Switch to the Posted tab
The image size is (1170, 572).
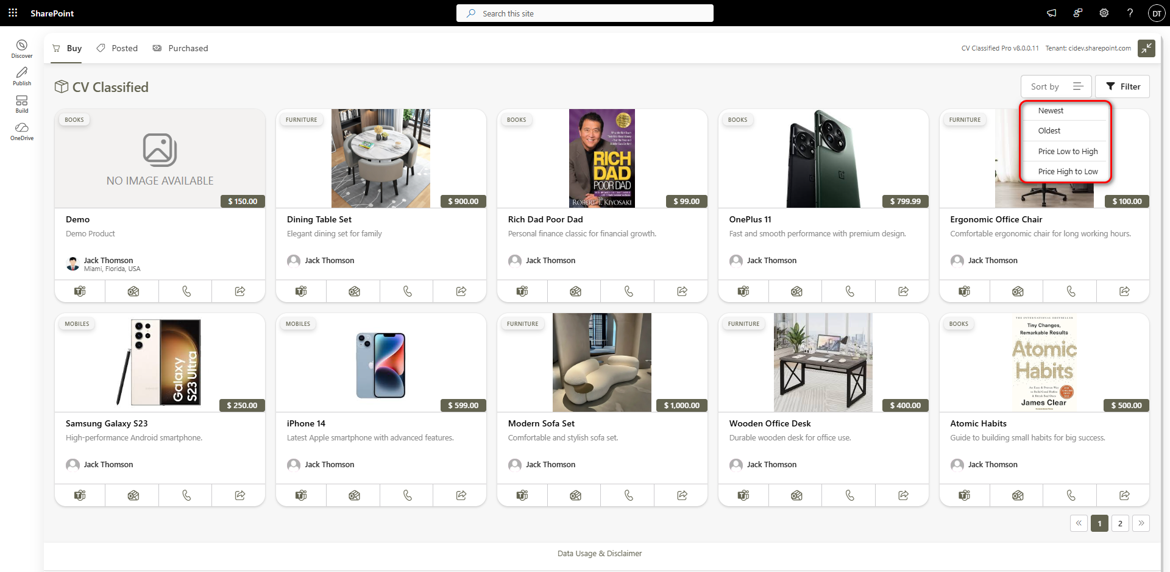117,48
